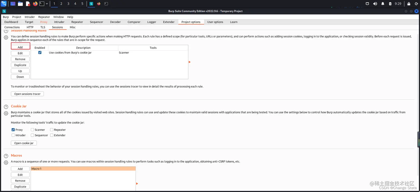Image resolution: width=420 pixels, height=192 pixels.
Task: Enable Repeater cookie jar monitoring
Action: click(x=52, y=130)
